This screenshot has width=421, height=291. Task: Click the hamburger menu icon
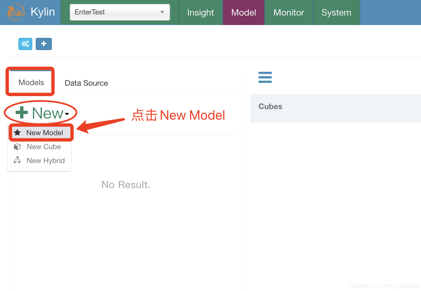click(265, 77)
